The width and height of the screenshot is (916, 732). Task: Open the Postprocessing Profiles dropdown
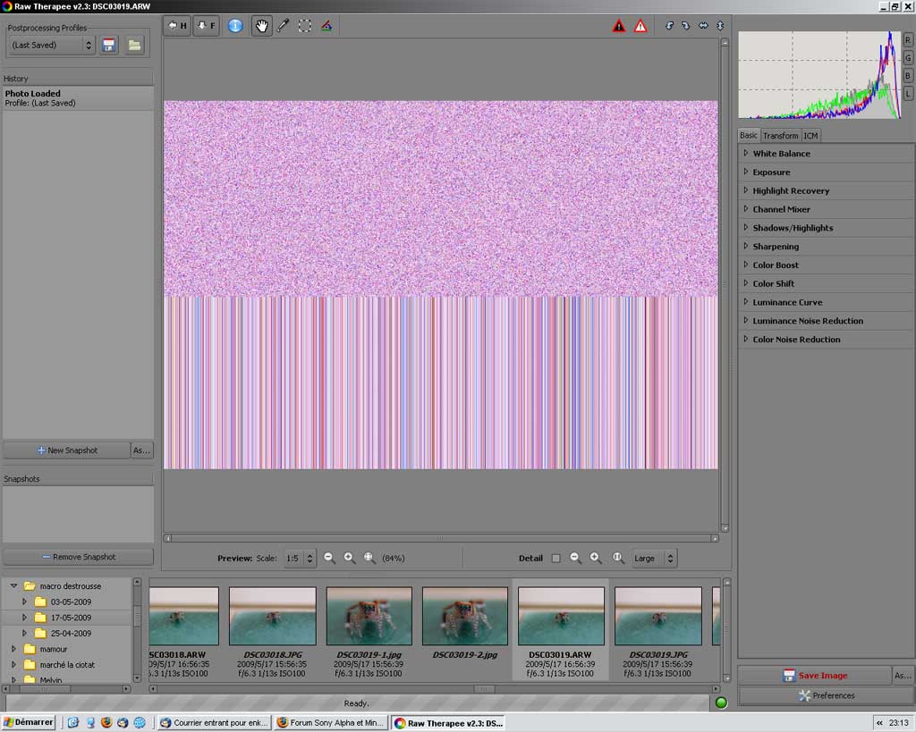[x=51, y=45]
